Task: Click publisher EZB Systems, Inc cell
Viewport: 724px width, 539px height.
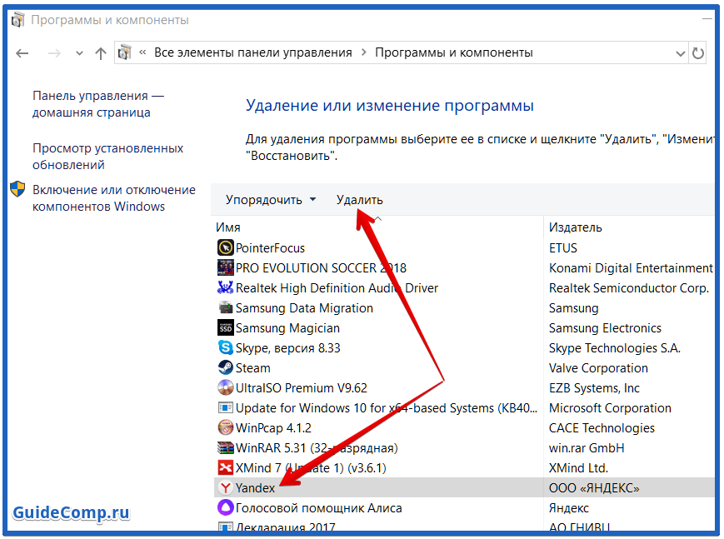Action: coord(594,388)
